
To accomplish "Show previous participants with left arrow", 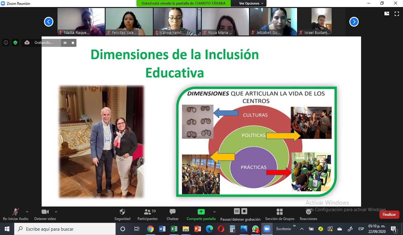I will [49, 22].
